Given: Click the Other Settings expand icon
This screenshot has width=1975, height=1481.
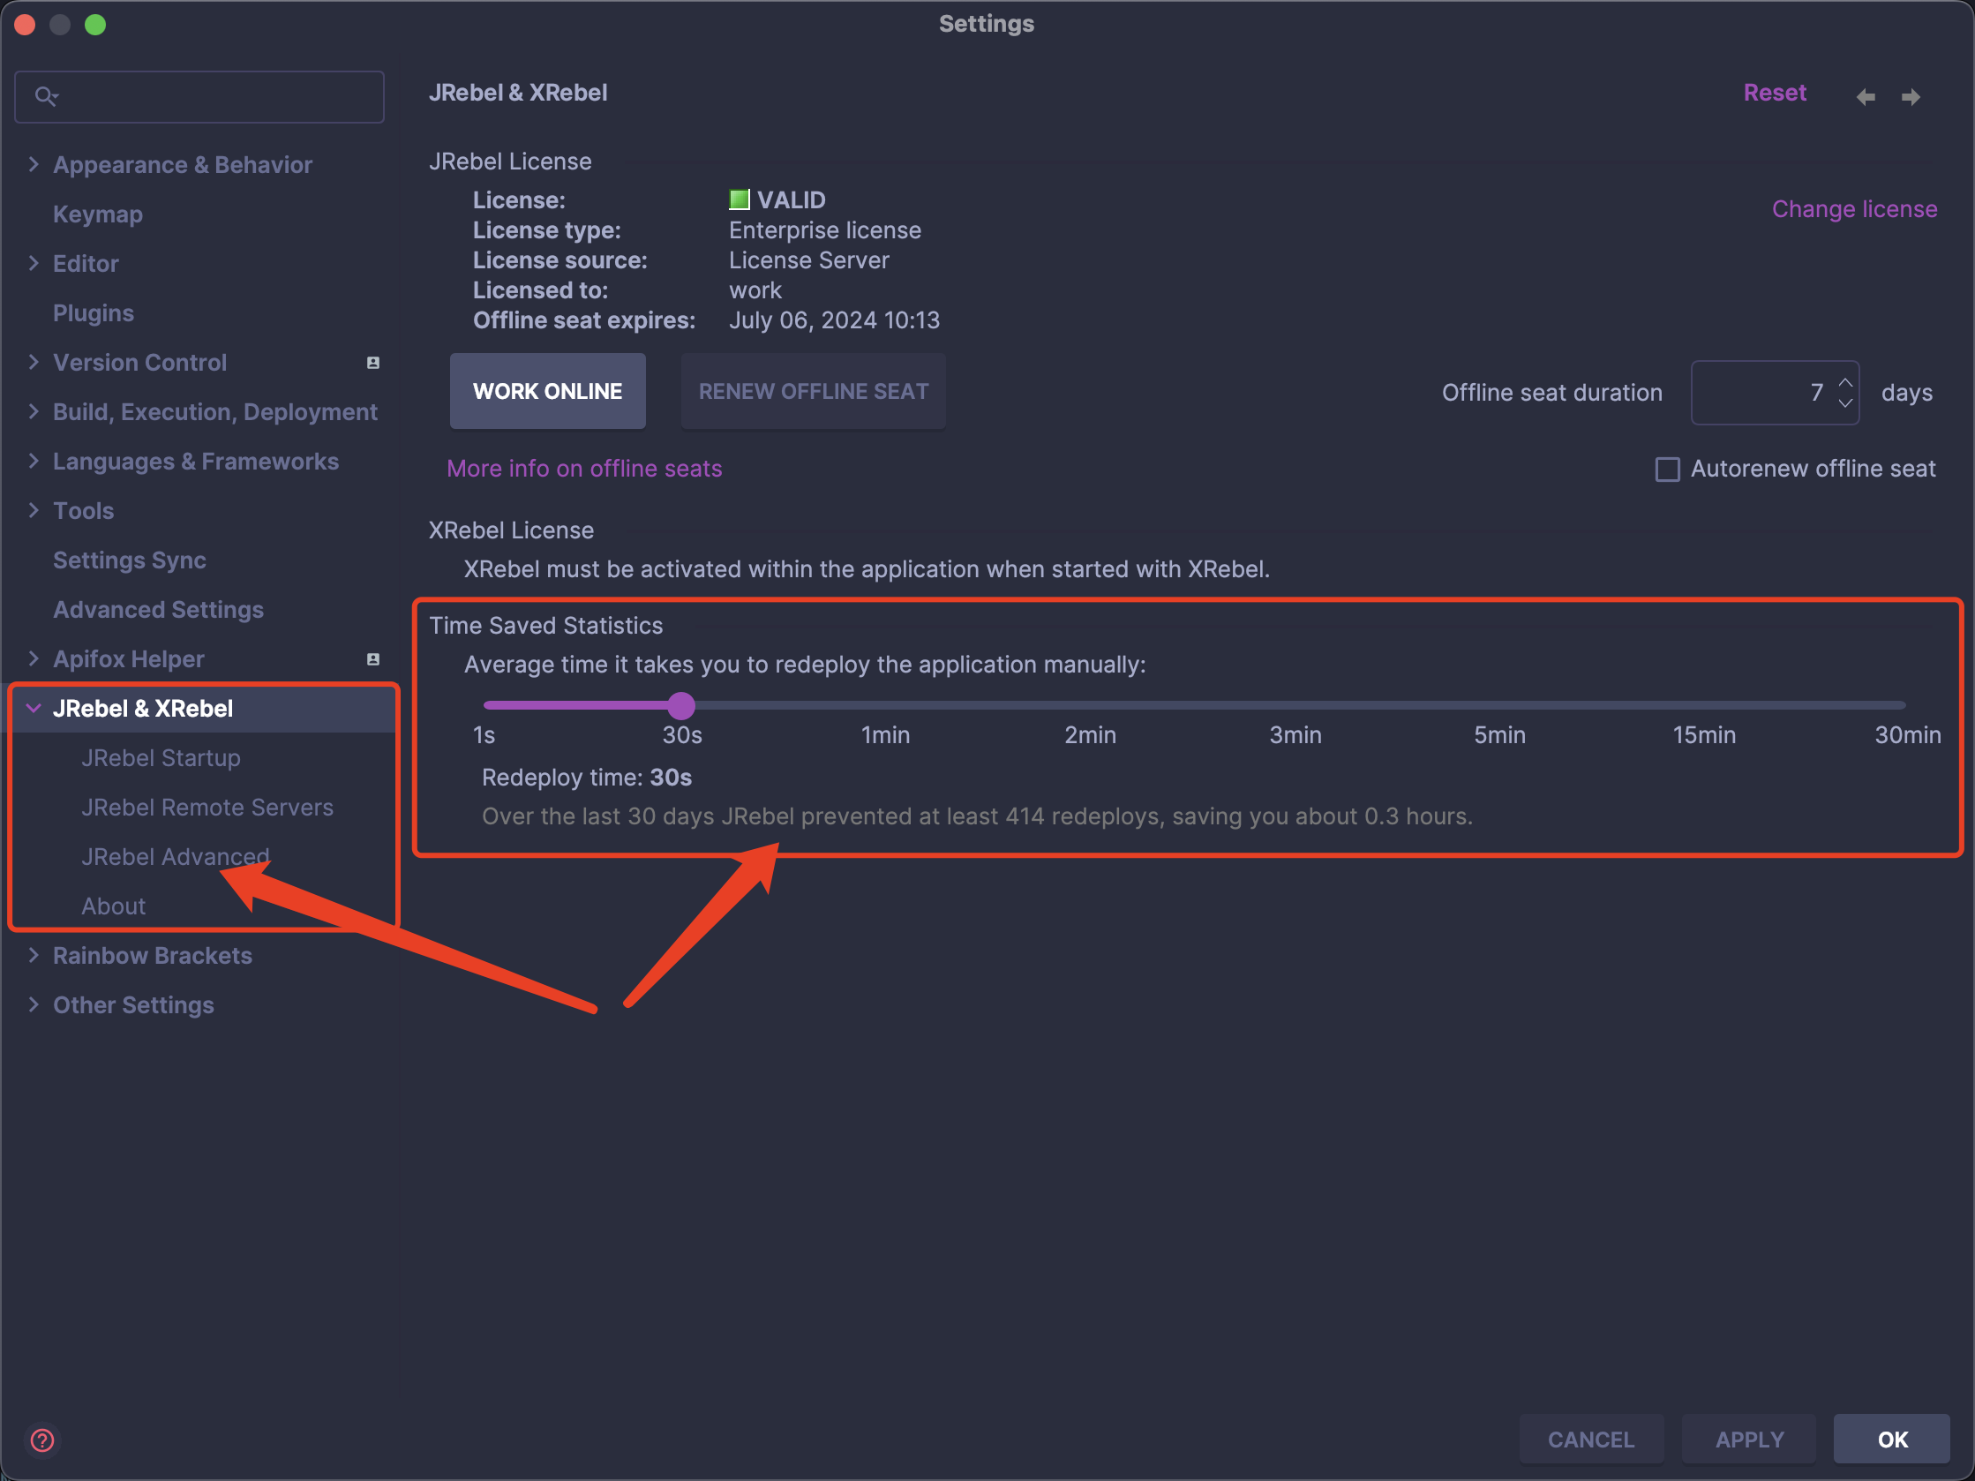Looking at the screenshot, I should coord(33,1005).
